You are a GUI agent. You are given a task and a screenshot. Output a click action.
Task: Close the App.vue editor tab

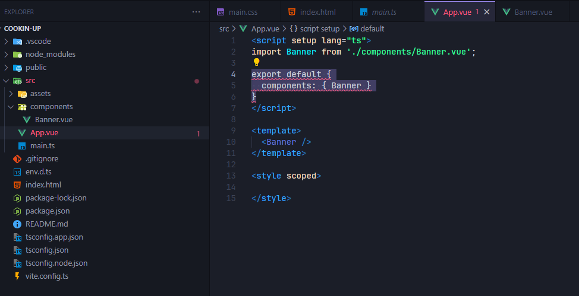coord(487,12)
